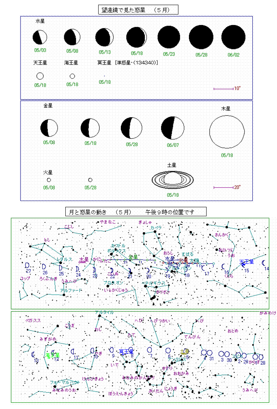Viewport: 277px width, 409px height.
Task: Click the small Mars disk above 05/08
Action: tap(49, 180)
